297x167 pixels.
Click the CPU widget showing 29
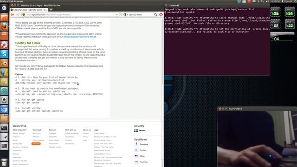point(275,12)
